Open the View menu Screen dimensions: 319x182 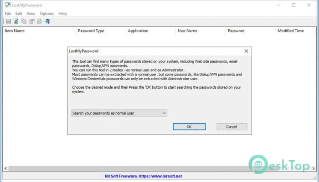click(31, 14)
